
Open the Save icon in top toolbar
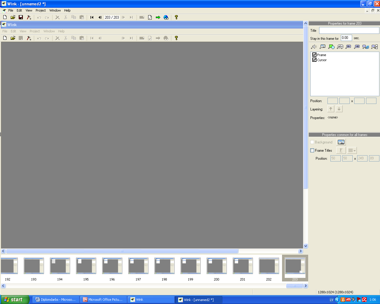21,18
